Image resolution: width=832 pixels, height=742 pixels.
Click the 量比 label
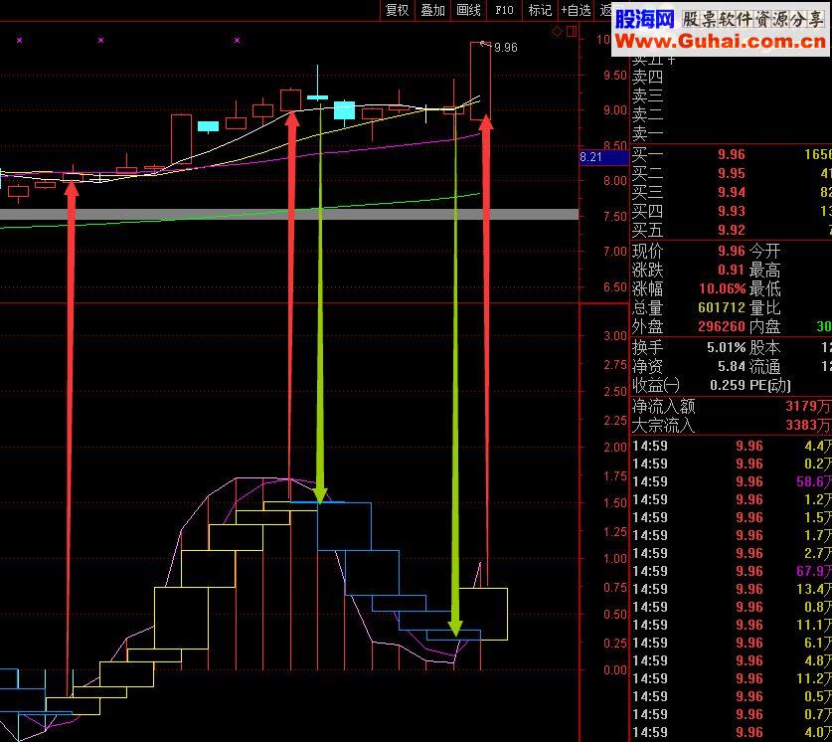pos(765,307)
